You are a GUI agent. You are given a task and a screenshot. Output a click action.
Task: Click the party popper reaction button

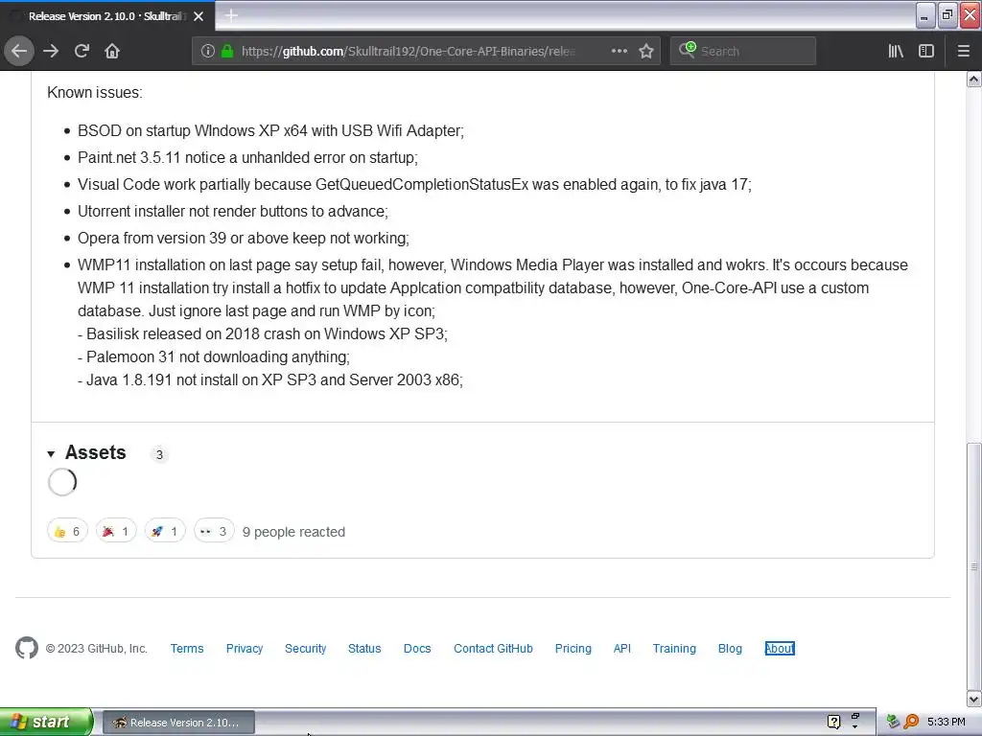tap(116, 531)
